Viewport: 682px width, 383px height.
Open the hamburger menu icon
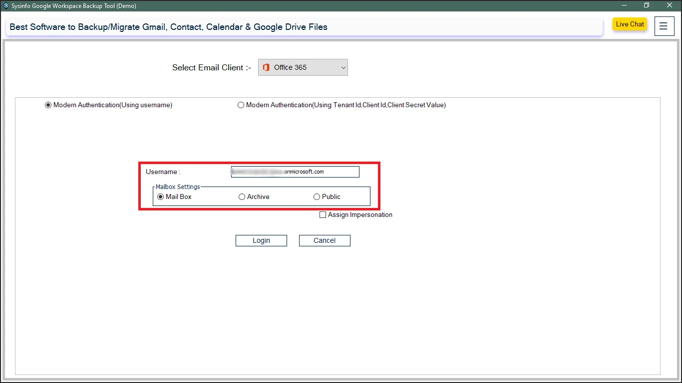[x=663, y=26]
